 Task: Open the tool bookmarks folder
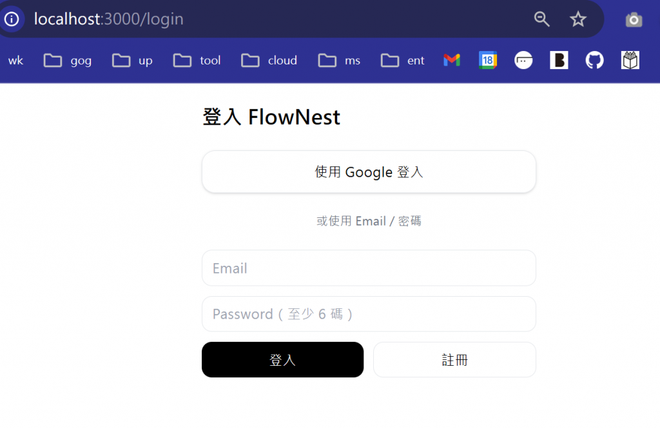click(x=197, y=61)
